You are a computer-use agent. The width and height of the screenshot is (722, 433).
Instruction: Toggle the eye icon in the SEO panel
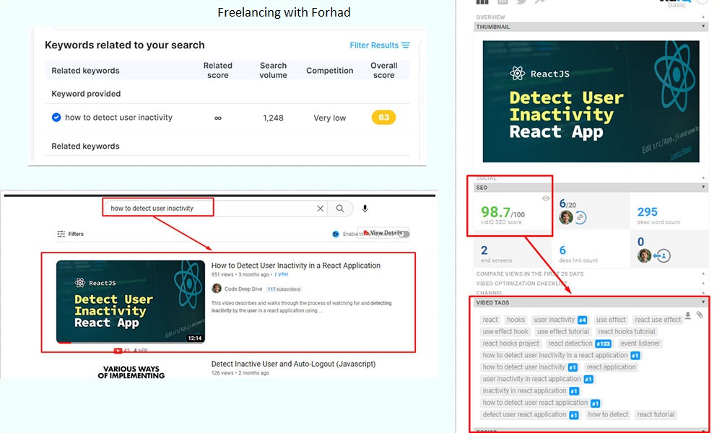tap(547, 197)
